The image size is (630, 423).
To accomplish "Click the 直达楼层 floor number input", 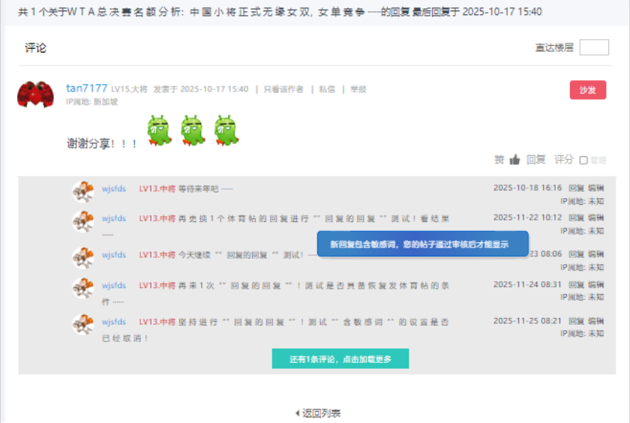I will point(594,47).
